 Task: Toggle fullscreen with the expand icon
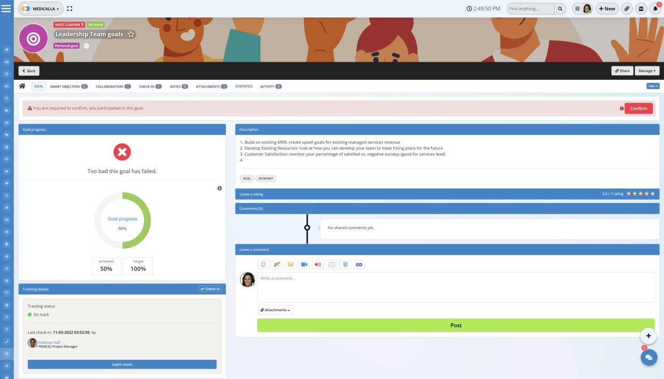tap(70, 8)
